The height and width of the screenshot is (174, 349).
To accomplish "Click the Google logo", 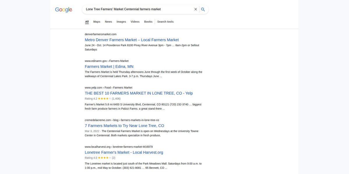I will [x=64, y=10].
